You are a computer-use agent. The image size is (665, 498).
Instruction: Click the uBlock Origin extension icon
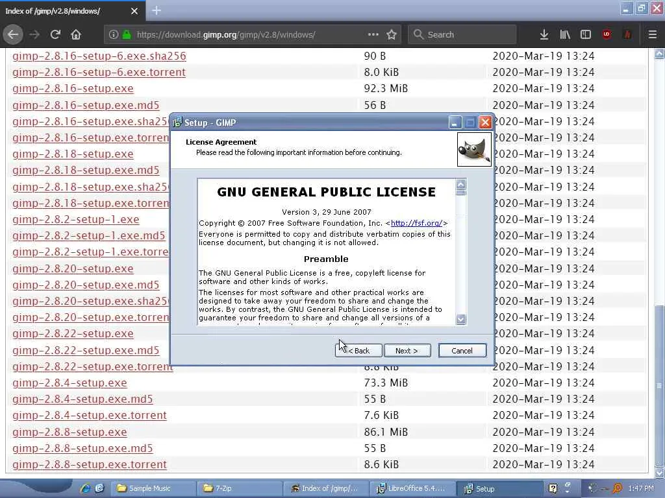607,34
